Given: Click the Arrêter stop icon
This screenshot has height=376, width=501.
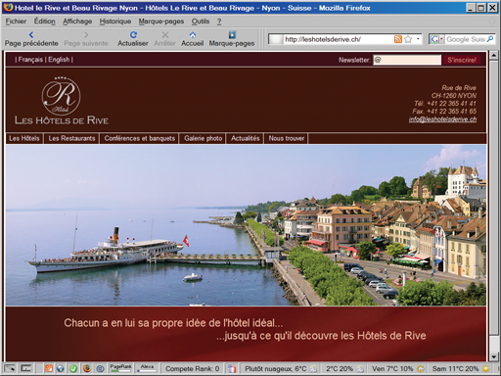Looking at the screenshot, I should (x=165, y=34).
